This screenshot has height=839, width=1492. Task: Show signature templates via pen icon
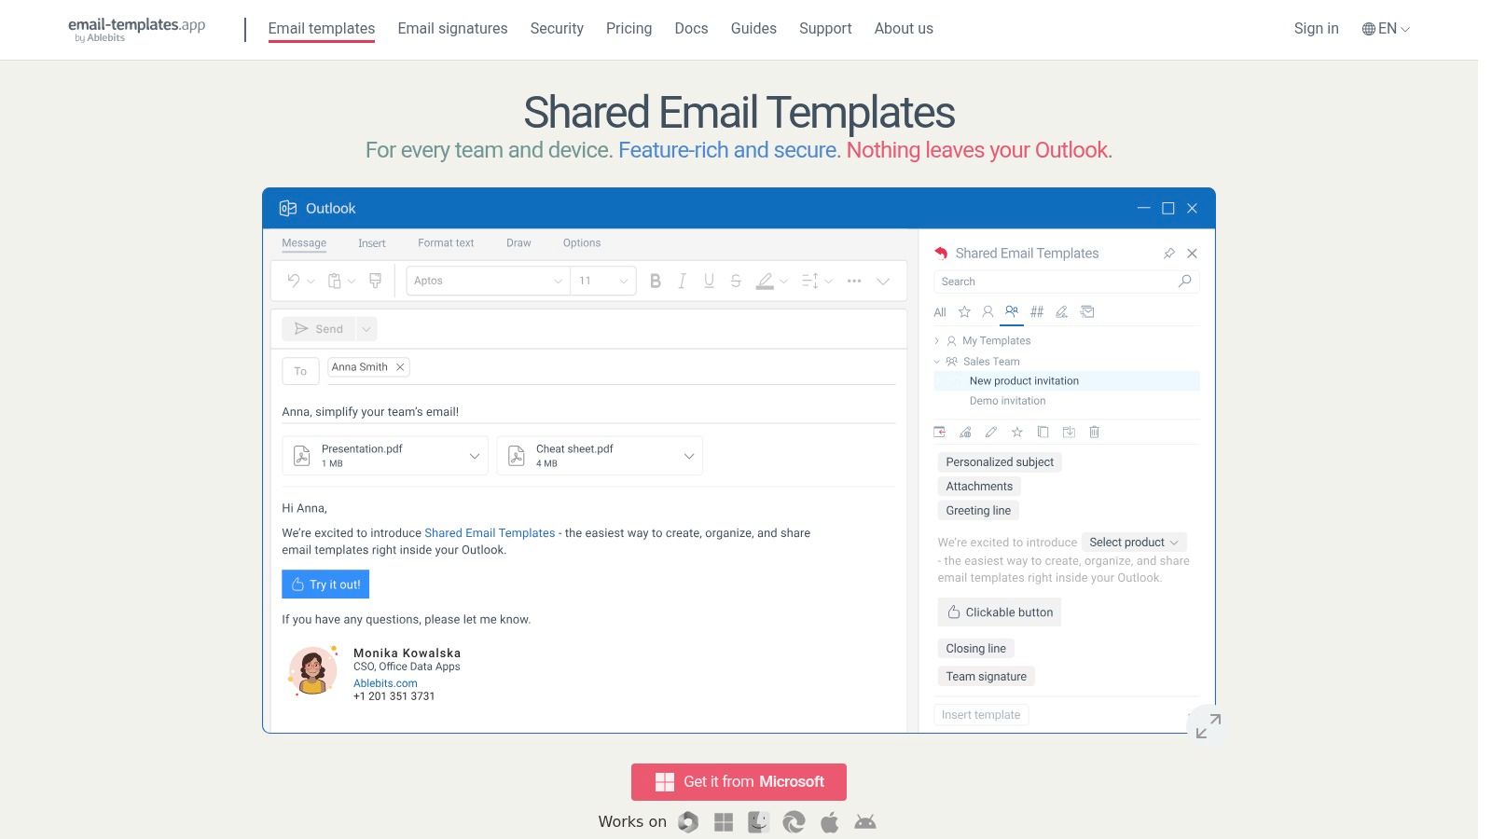[x=1061, y=312]
